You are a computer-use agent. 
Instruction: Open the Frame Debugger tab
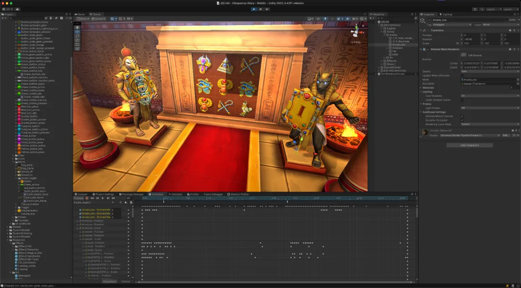click(x=213, y=194)
